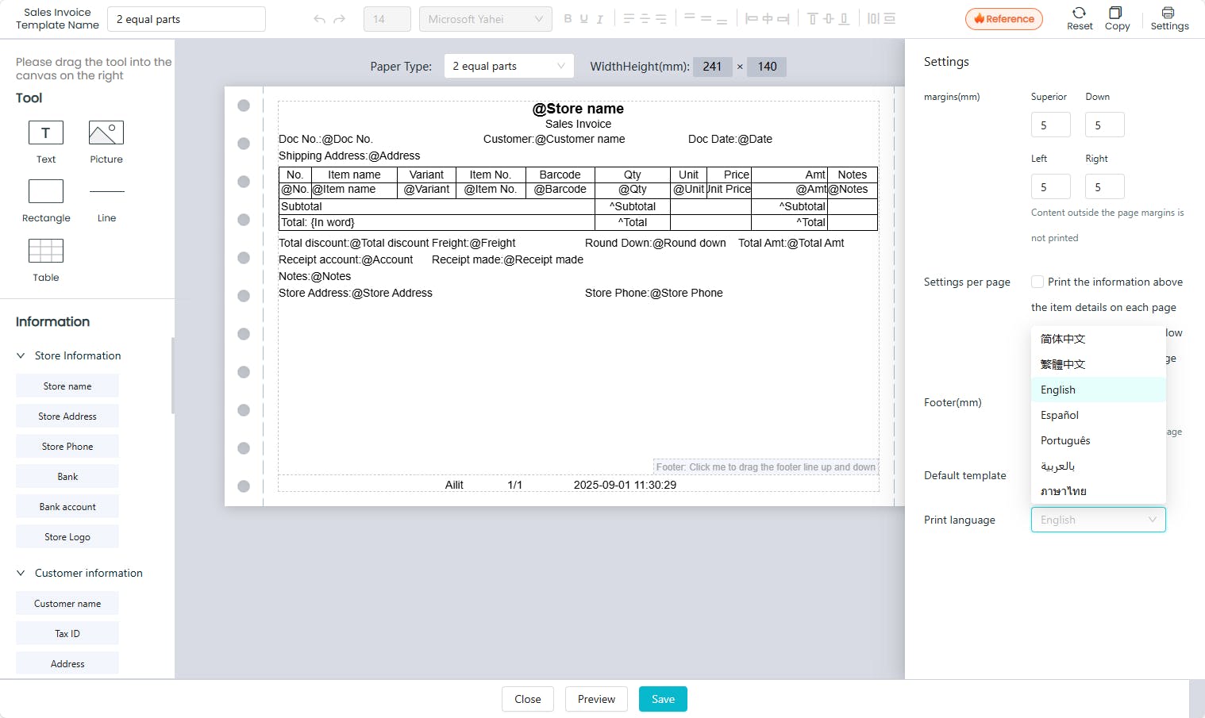Image resolution: width=1205 pixels, height=718 pixels.
Task: Click the customer Address field button
Action: [67, 664]
